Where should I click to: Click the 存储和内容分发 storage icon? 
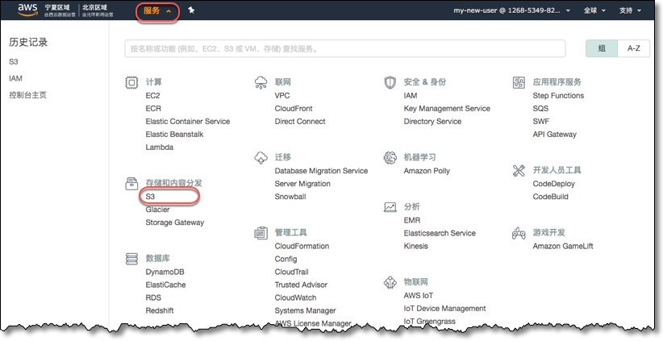tap(132, 183)
